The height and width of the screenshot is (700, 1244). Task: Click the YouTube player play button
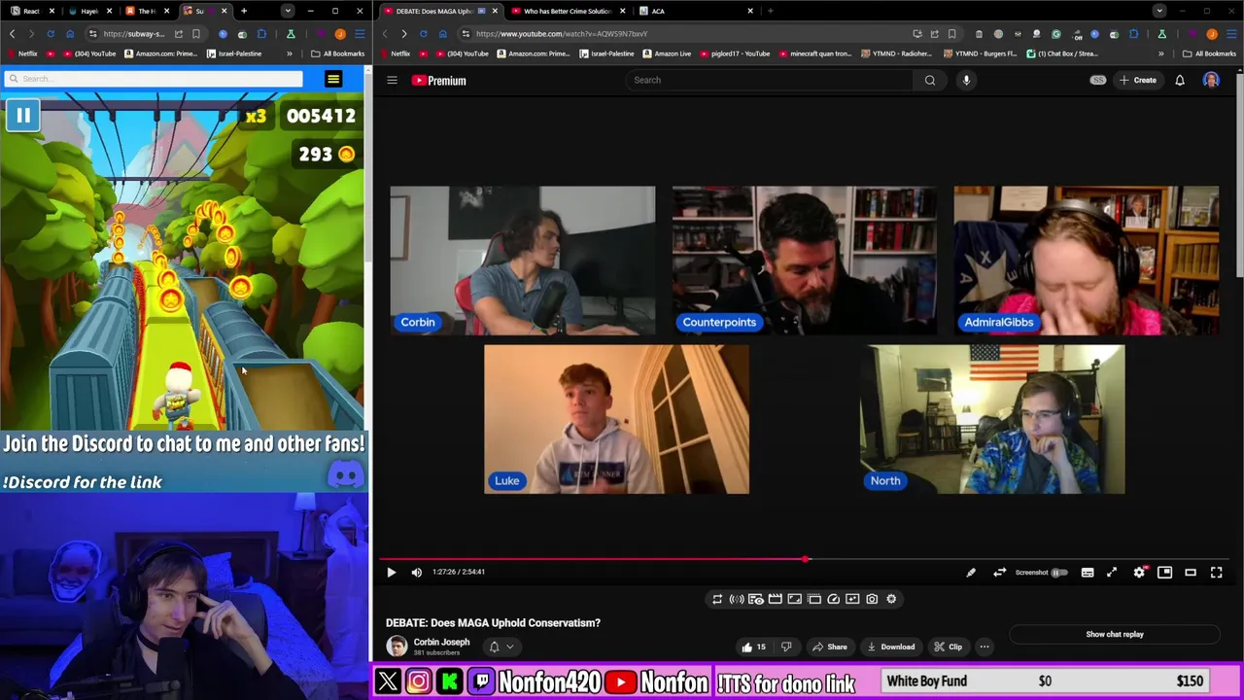391,573
